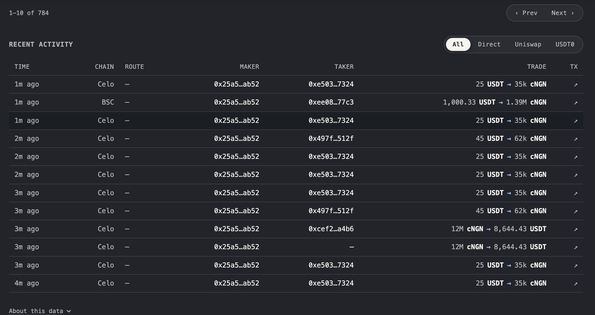This screenshot has height=315, width=595.
Task: Click taker address 0xcef2…a4b6
Action: click(x=331, y=229)
